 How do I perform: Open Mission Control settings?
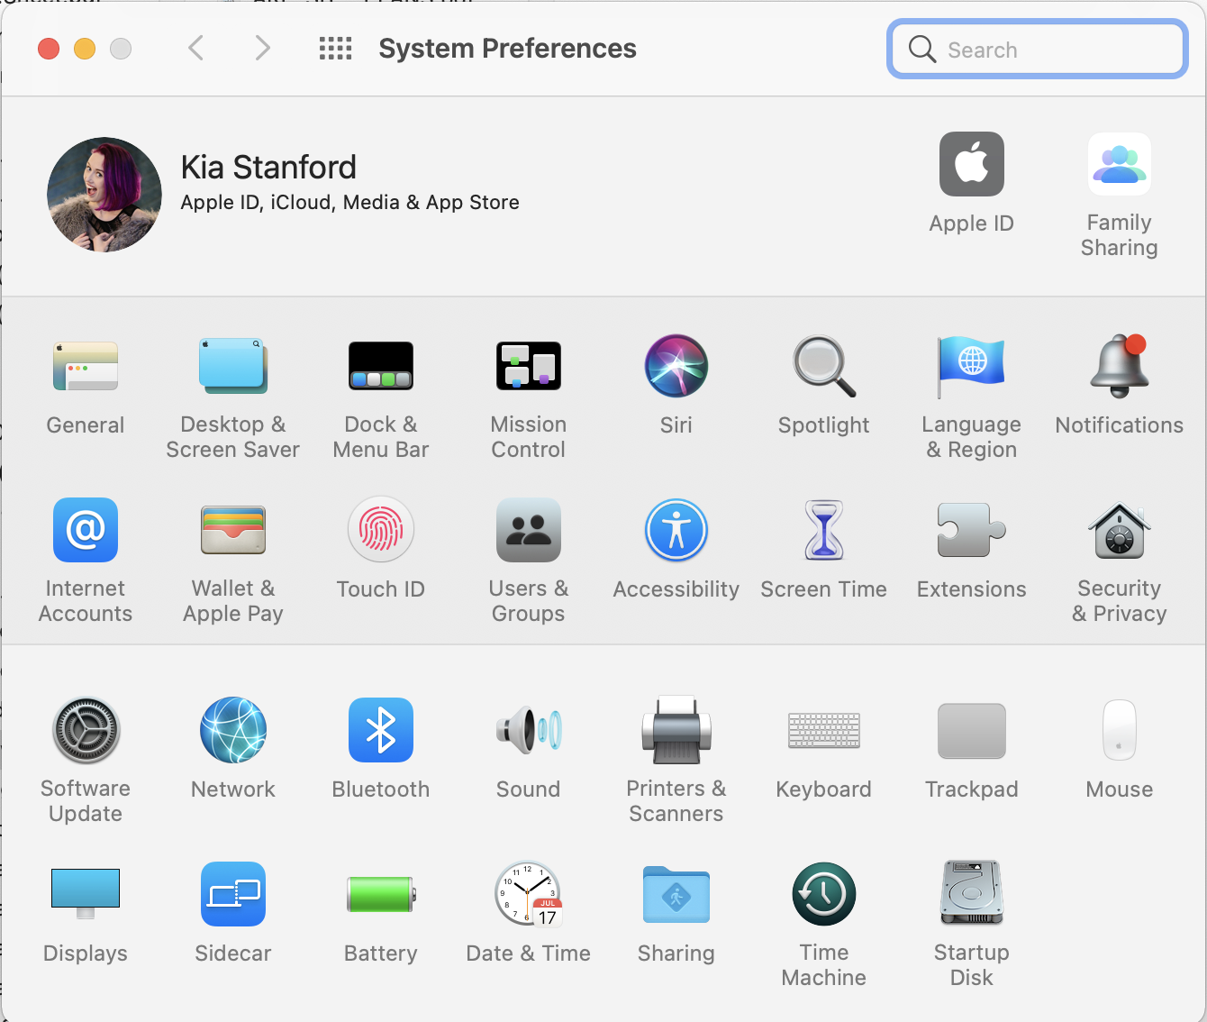(528, 367)
